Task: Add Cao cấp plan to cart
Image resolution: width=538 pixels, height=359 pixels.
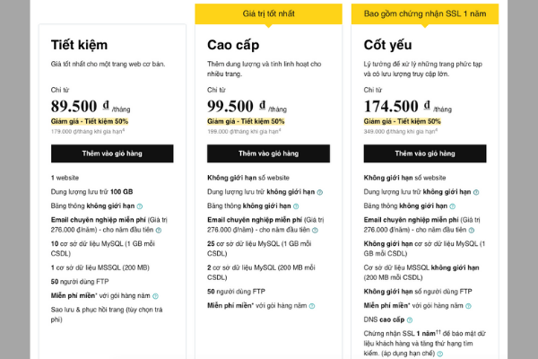Action: (268, 153)
